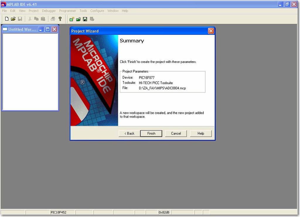The height and width of the screenshot is (217, 300).
Task: Minimize the Untitled Workspace window
Action: (41, 29)
